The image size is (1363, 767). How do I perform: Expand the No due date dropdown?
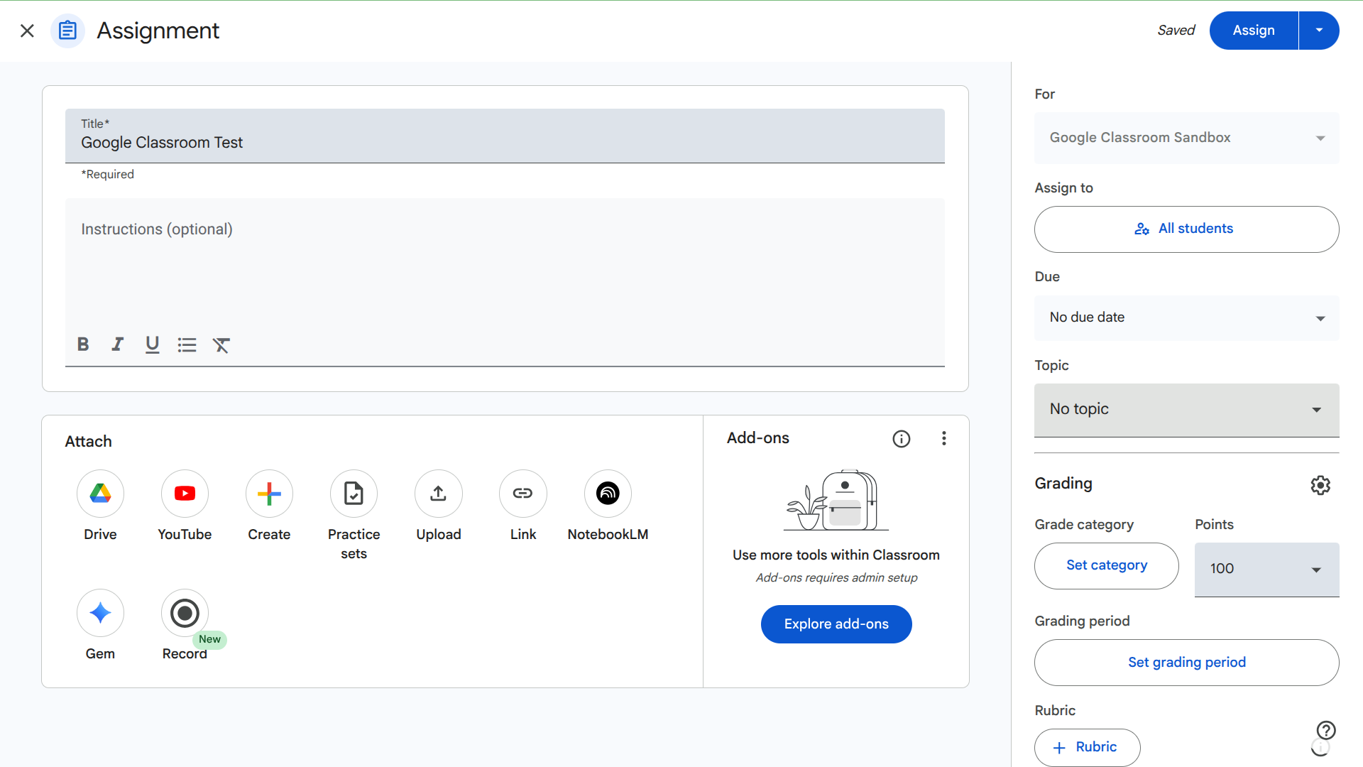click(x=1186, y=317)
